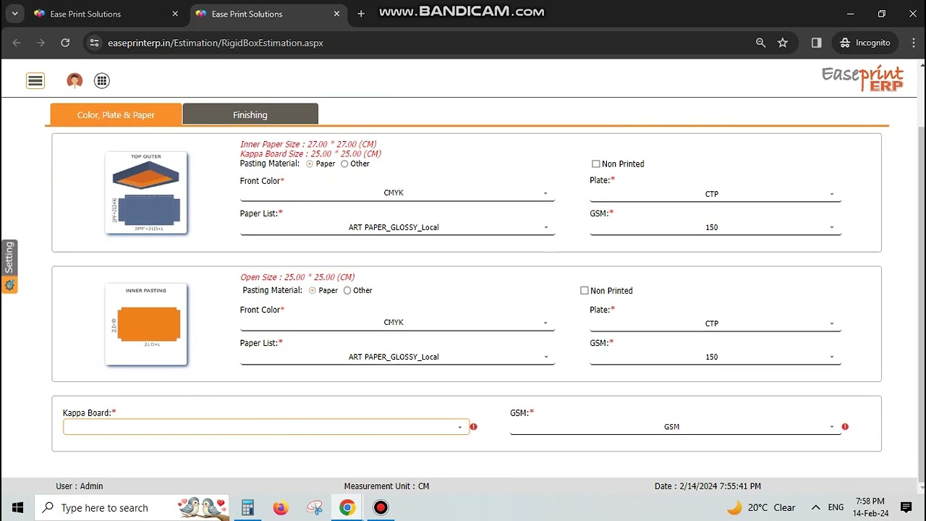Toggle browser side panel icon
Viewport: 926px width, 521px height.
click(x=817, y=43)
